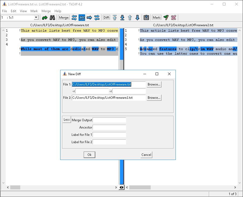This screenshot has height=197, width=243.
Task: Confirm the New Diff with Ok
Action: (x=89, y=155)
